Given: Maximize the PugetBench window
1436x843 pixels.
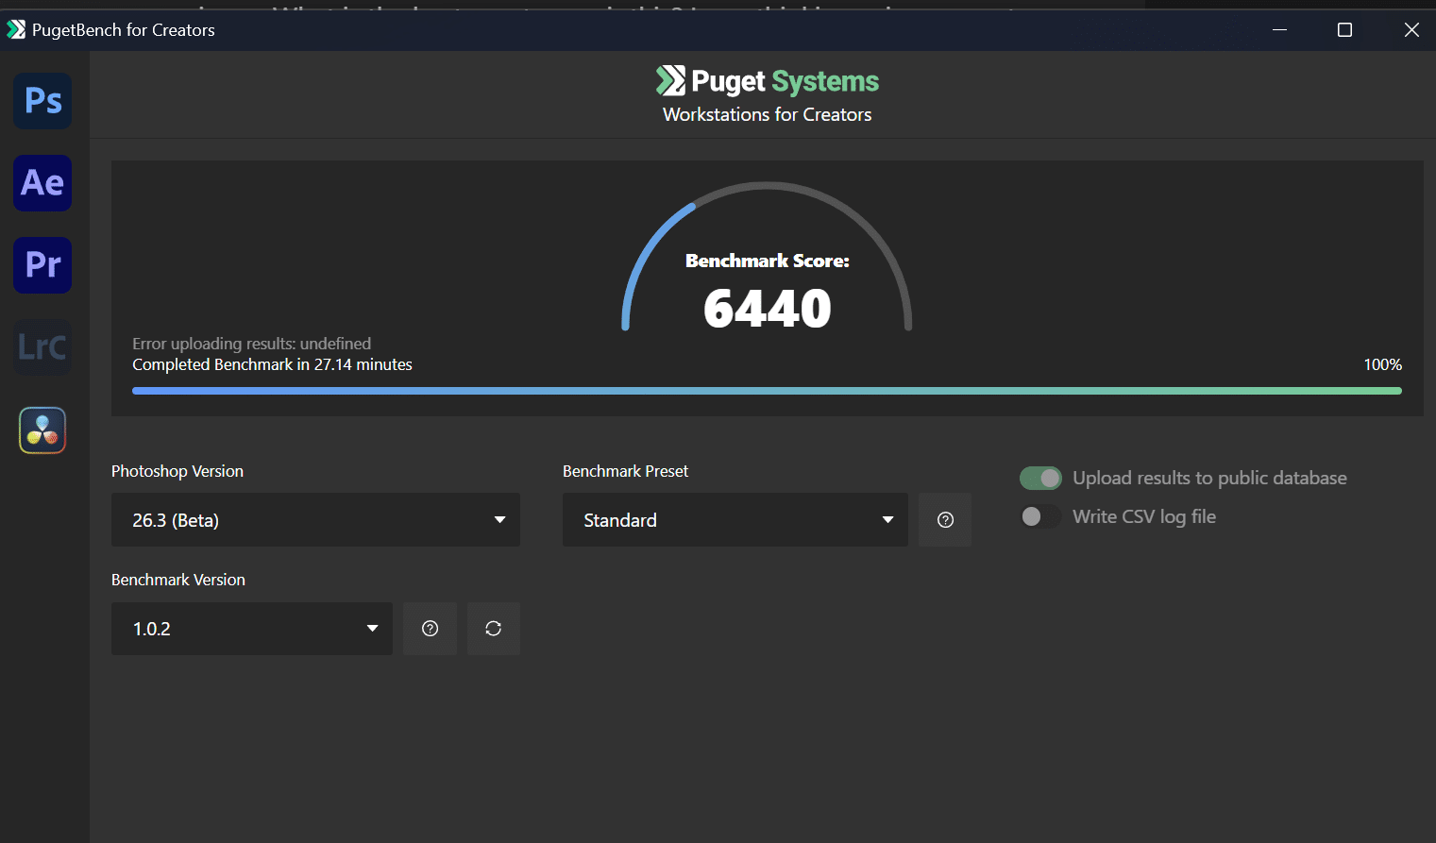Looking at the screenshot, I should (1344, 30).
